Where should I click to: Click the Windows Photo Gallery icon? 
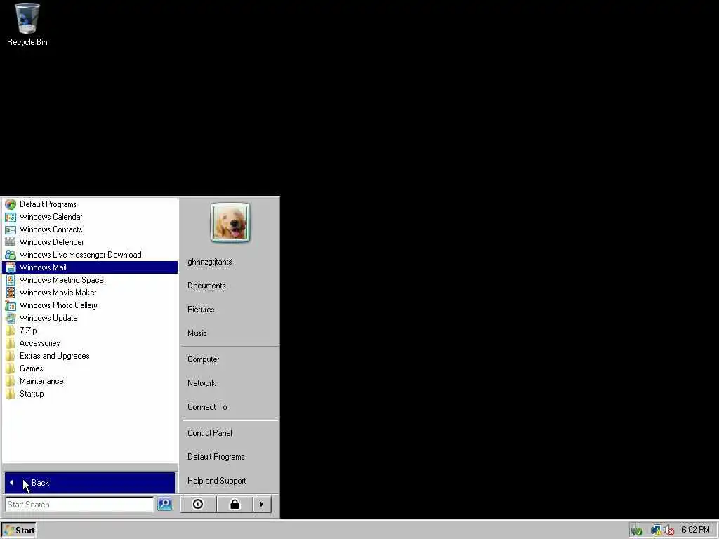[x=10, y=305]
